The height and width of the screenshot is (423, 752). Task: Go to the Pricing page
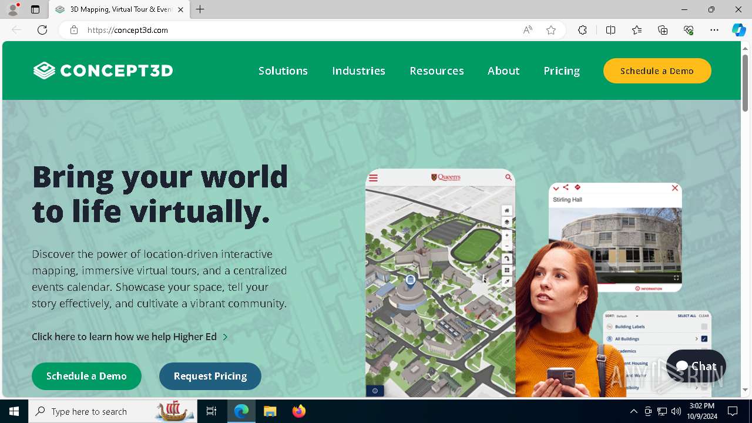pyautogui.click(x=562, y=70)
